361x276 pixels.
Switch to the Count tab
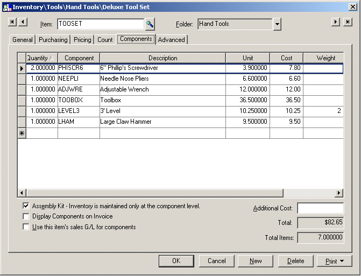click(105, 40)
